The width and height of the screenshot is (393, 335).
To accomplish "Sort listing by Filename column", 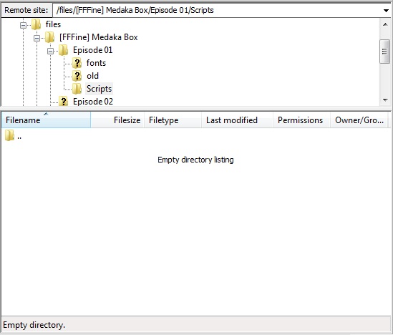I will [46, 120].
